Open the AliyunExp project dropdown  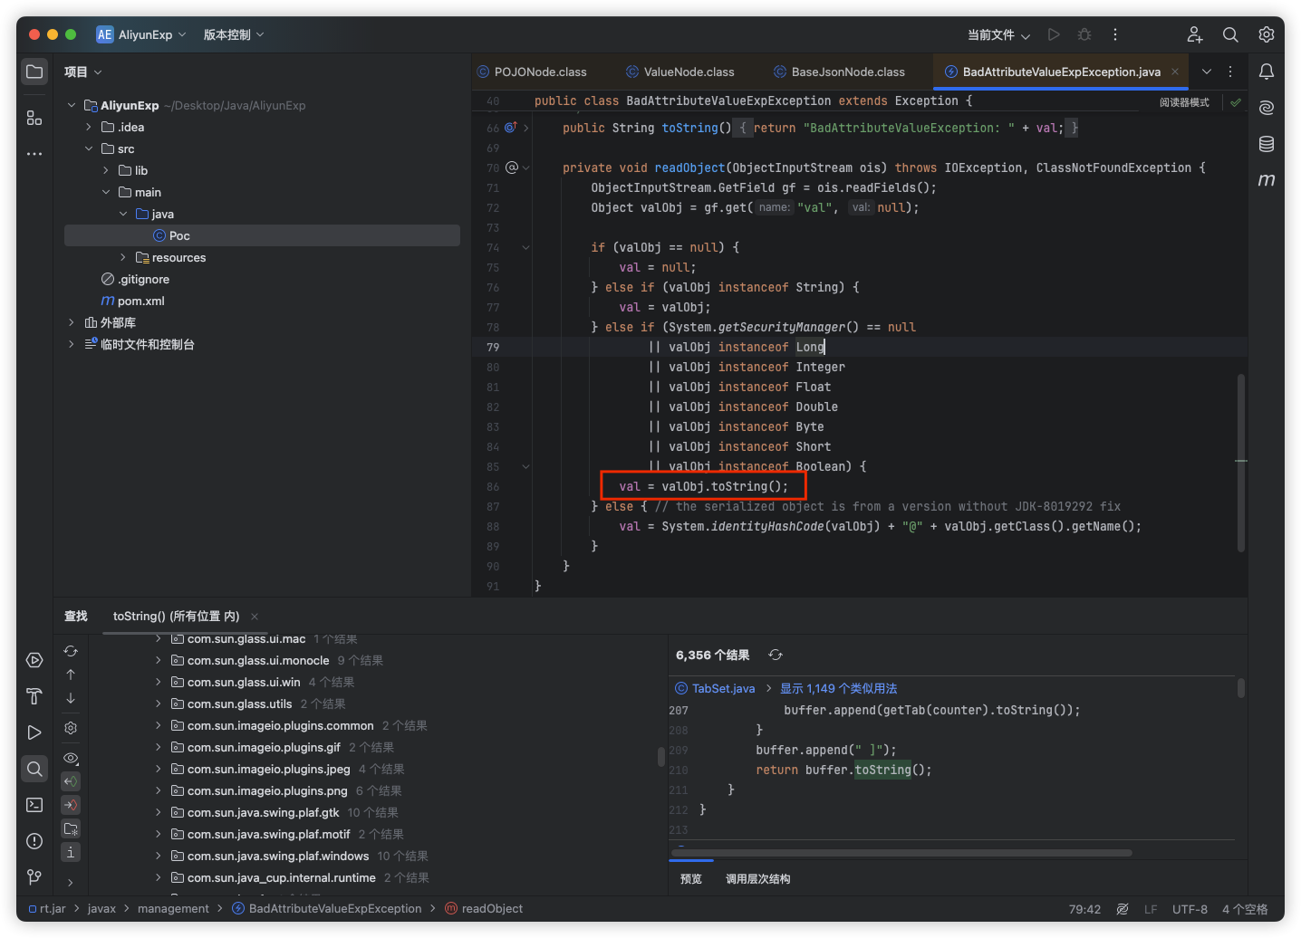point(141,34)
